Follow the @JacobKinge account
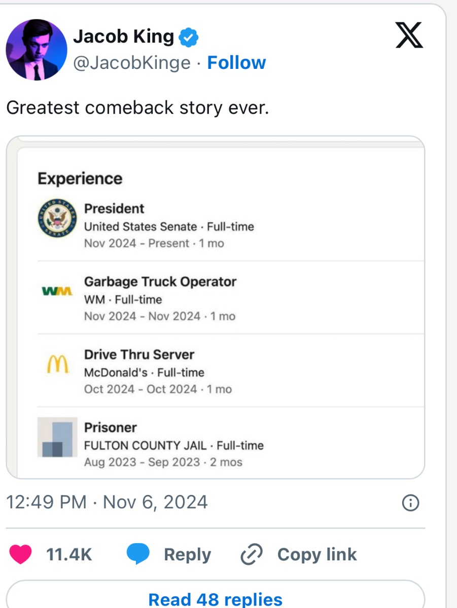 (236, 63)
